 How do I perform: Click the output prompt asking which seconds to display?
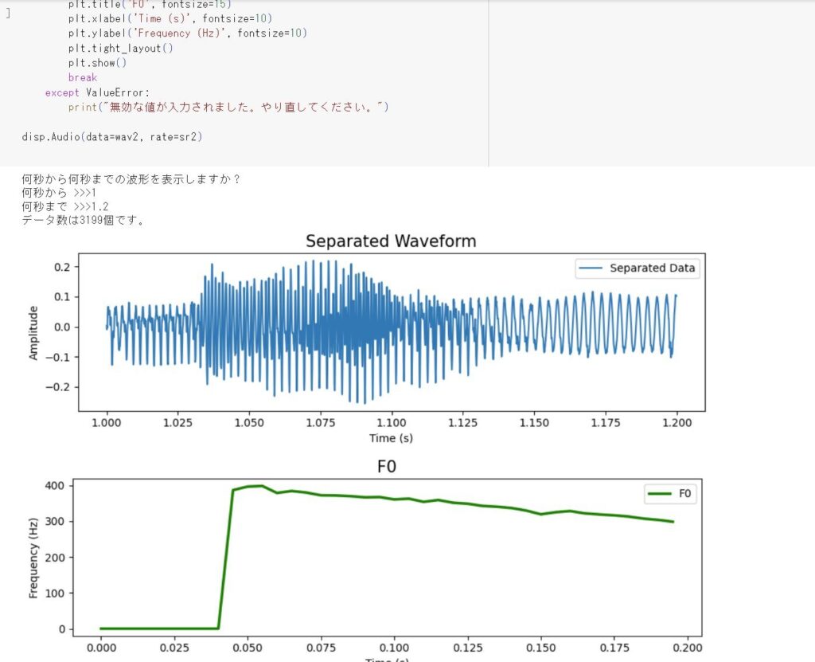pyautogui.click(x=131, y=179)
